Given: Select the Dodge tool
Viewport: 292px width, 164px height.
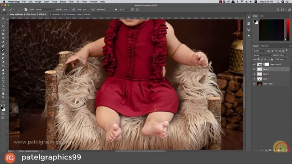Looking at the screenshot, I should pos(3,74).
